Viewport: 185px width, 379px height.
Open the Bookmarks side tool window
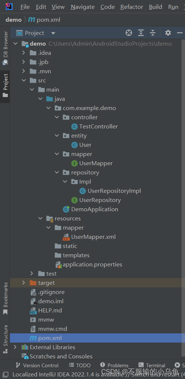(5, 298)
